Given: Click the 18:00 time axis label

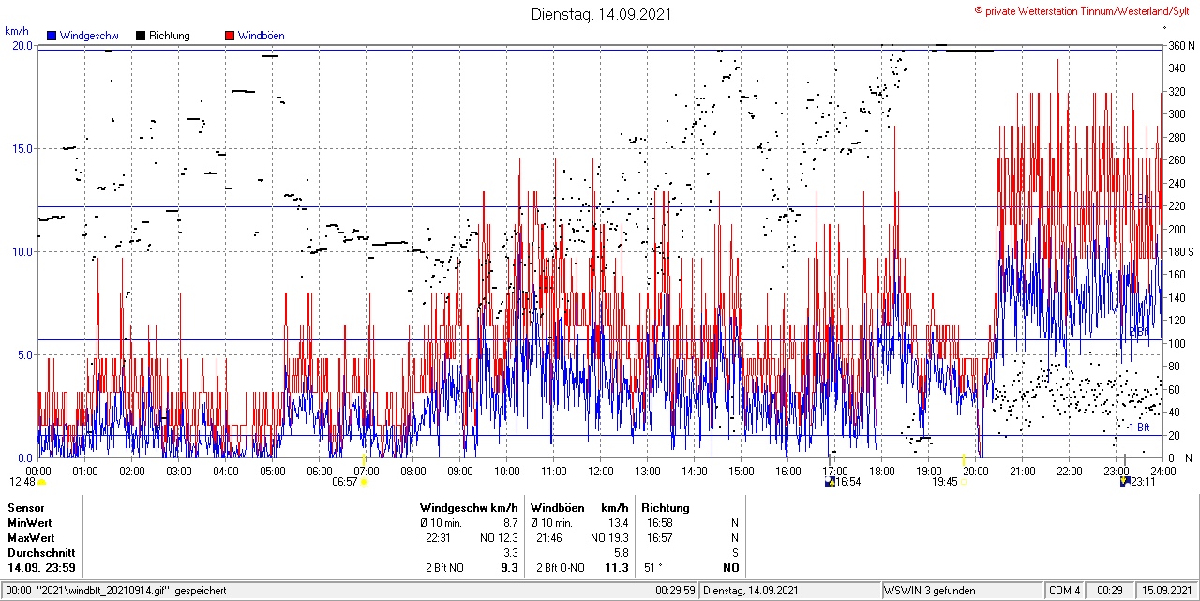Looking at the screenshot, I should pos(882,471).
